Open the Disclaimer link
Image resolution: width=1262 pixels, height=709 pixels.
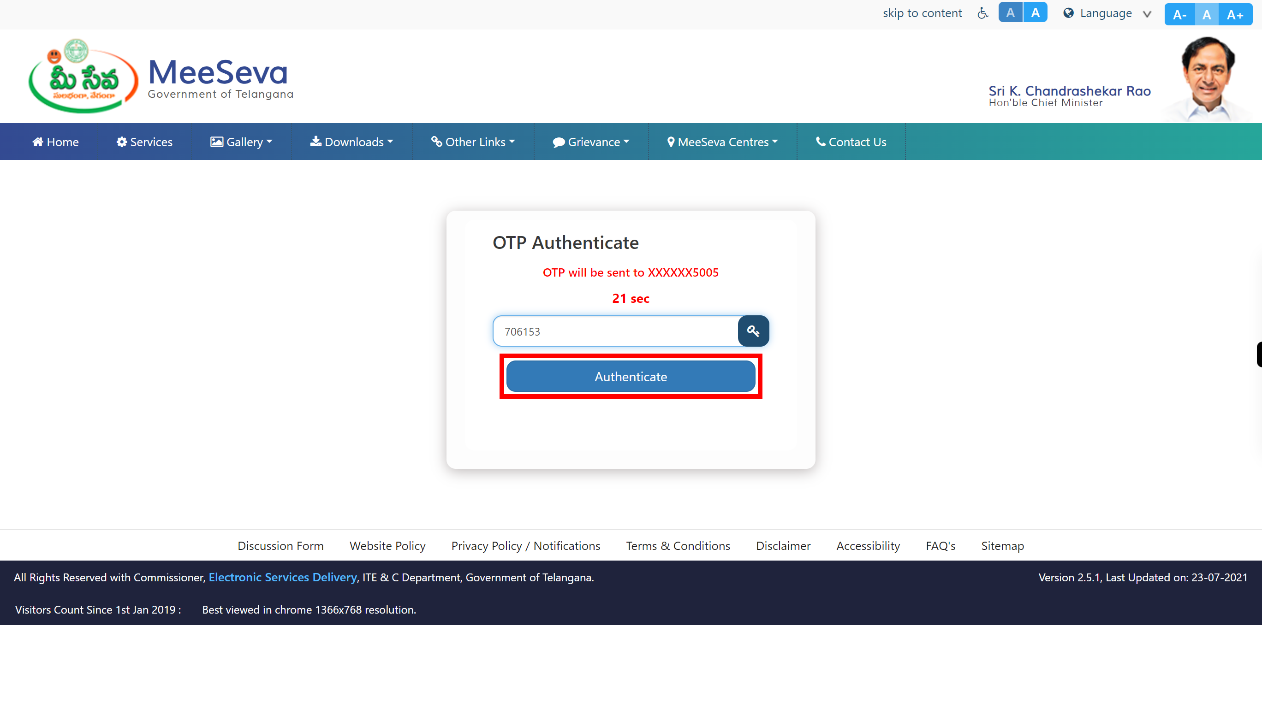coord(783,545)
